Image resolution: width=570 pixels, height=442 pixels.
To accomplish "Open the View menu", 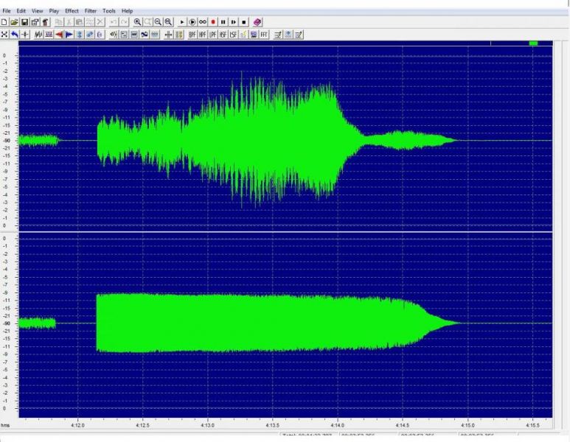I will pyautogui.click(x=37, y=11).
